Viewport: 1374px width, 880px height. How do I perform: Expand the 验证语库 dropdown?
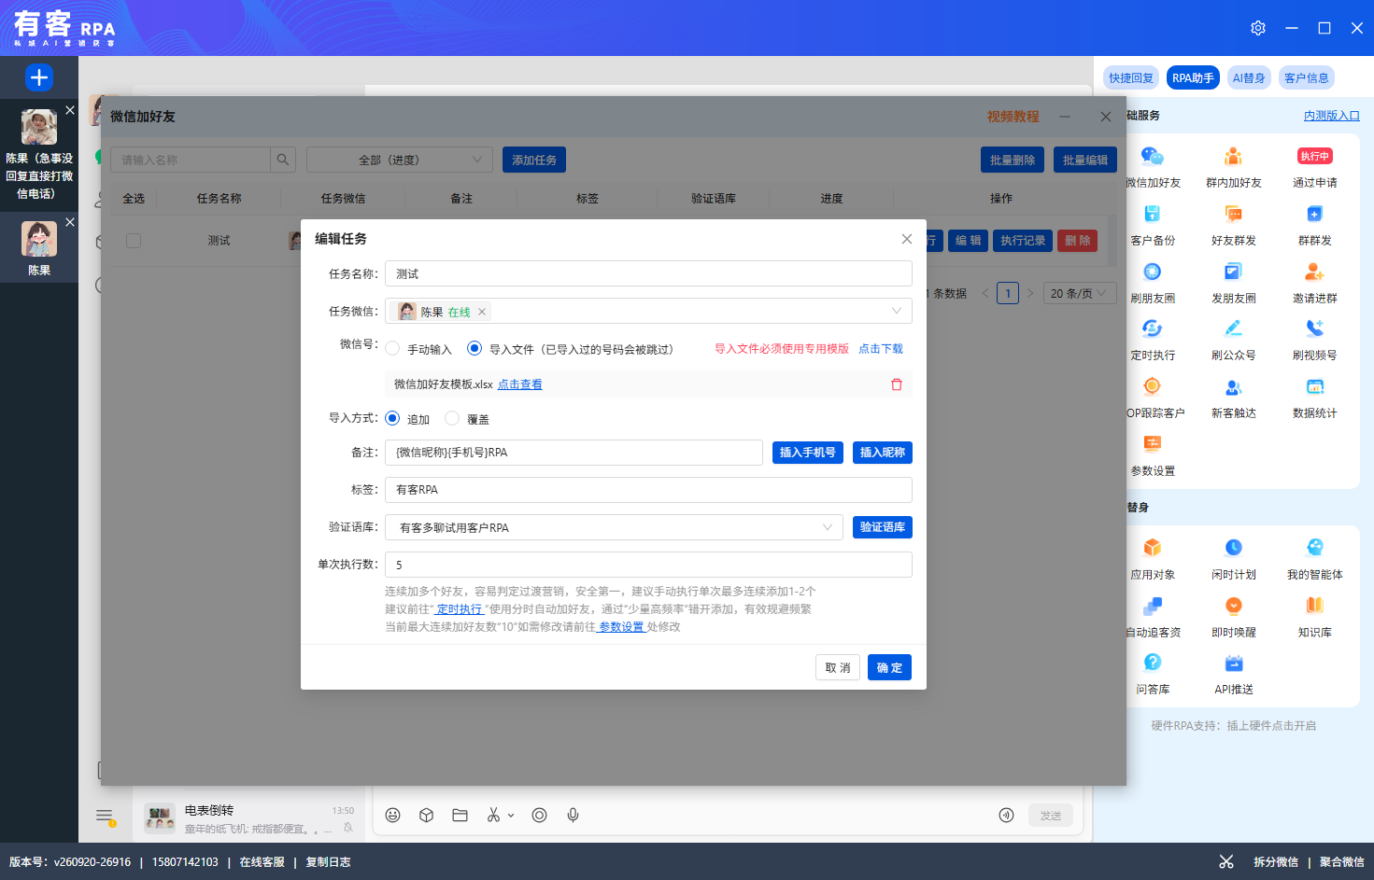pyautogui.click(x=827, y=527)
